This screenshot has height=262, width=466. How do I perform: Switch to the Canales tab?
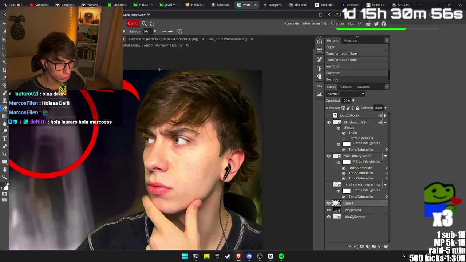(x=346, y=87)
